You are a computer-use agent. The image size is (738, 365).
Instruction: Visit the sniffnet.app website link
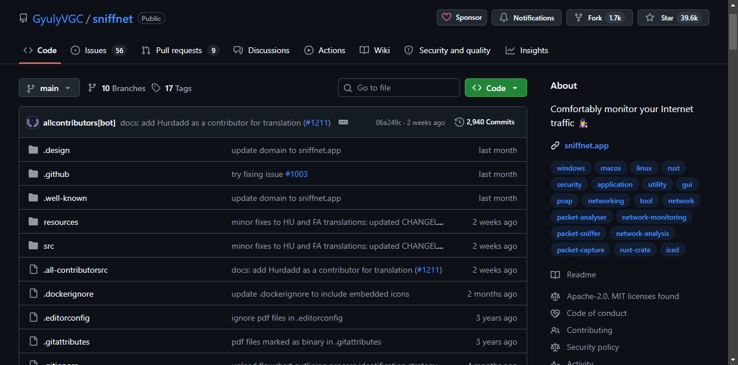tap(586, 145)
